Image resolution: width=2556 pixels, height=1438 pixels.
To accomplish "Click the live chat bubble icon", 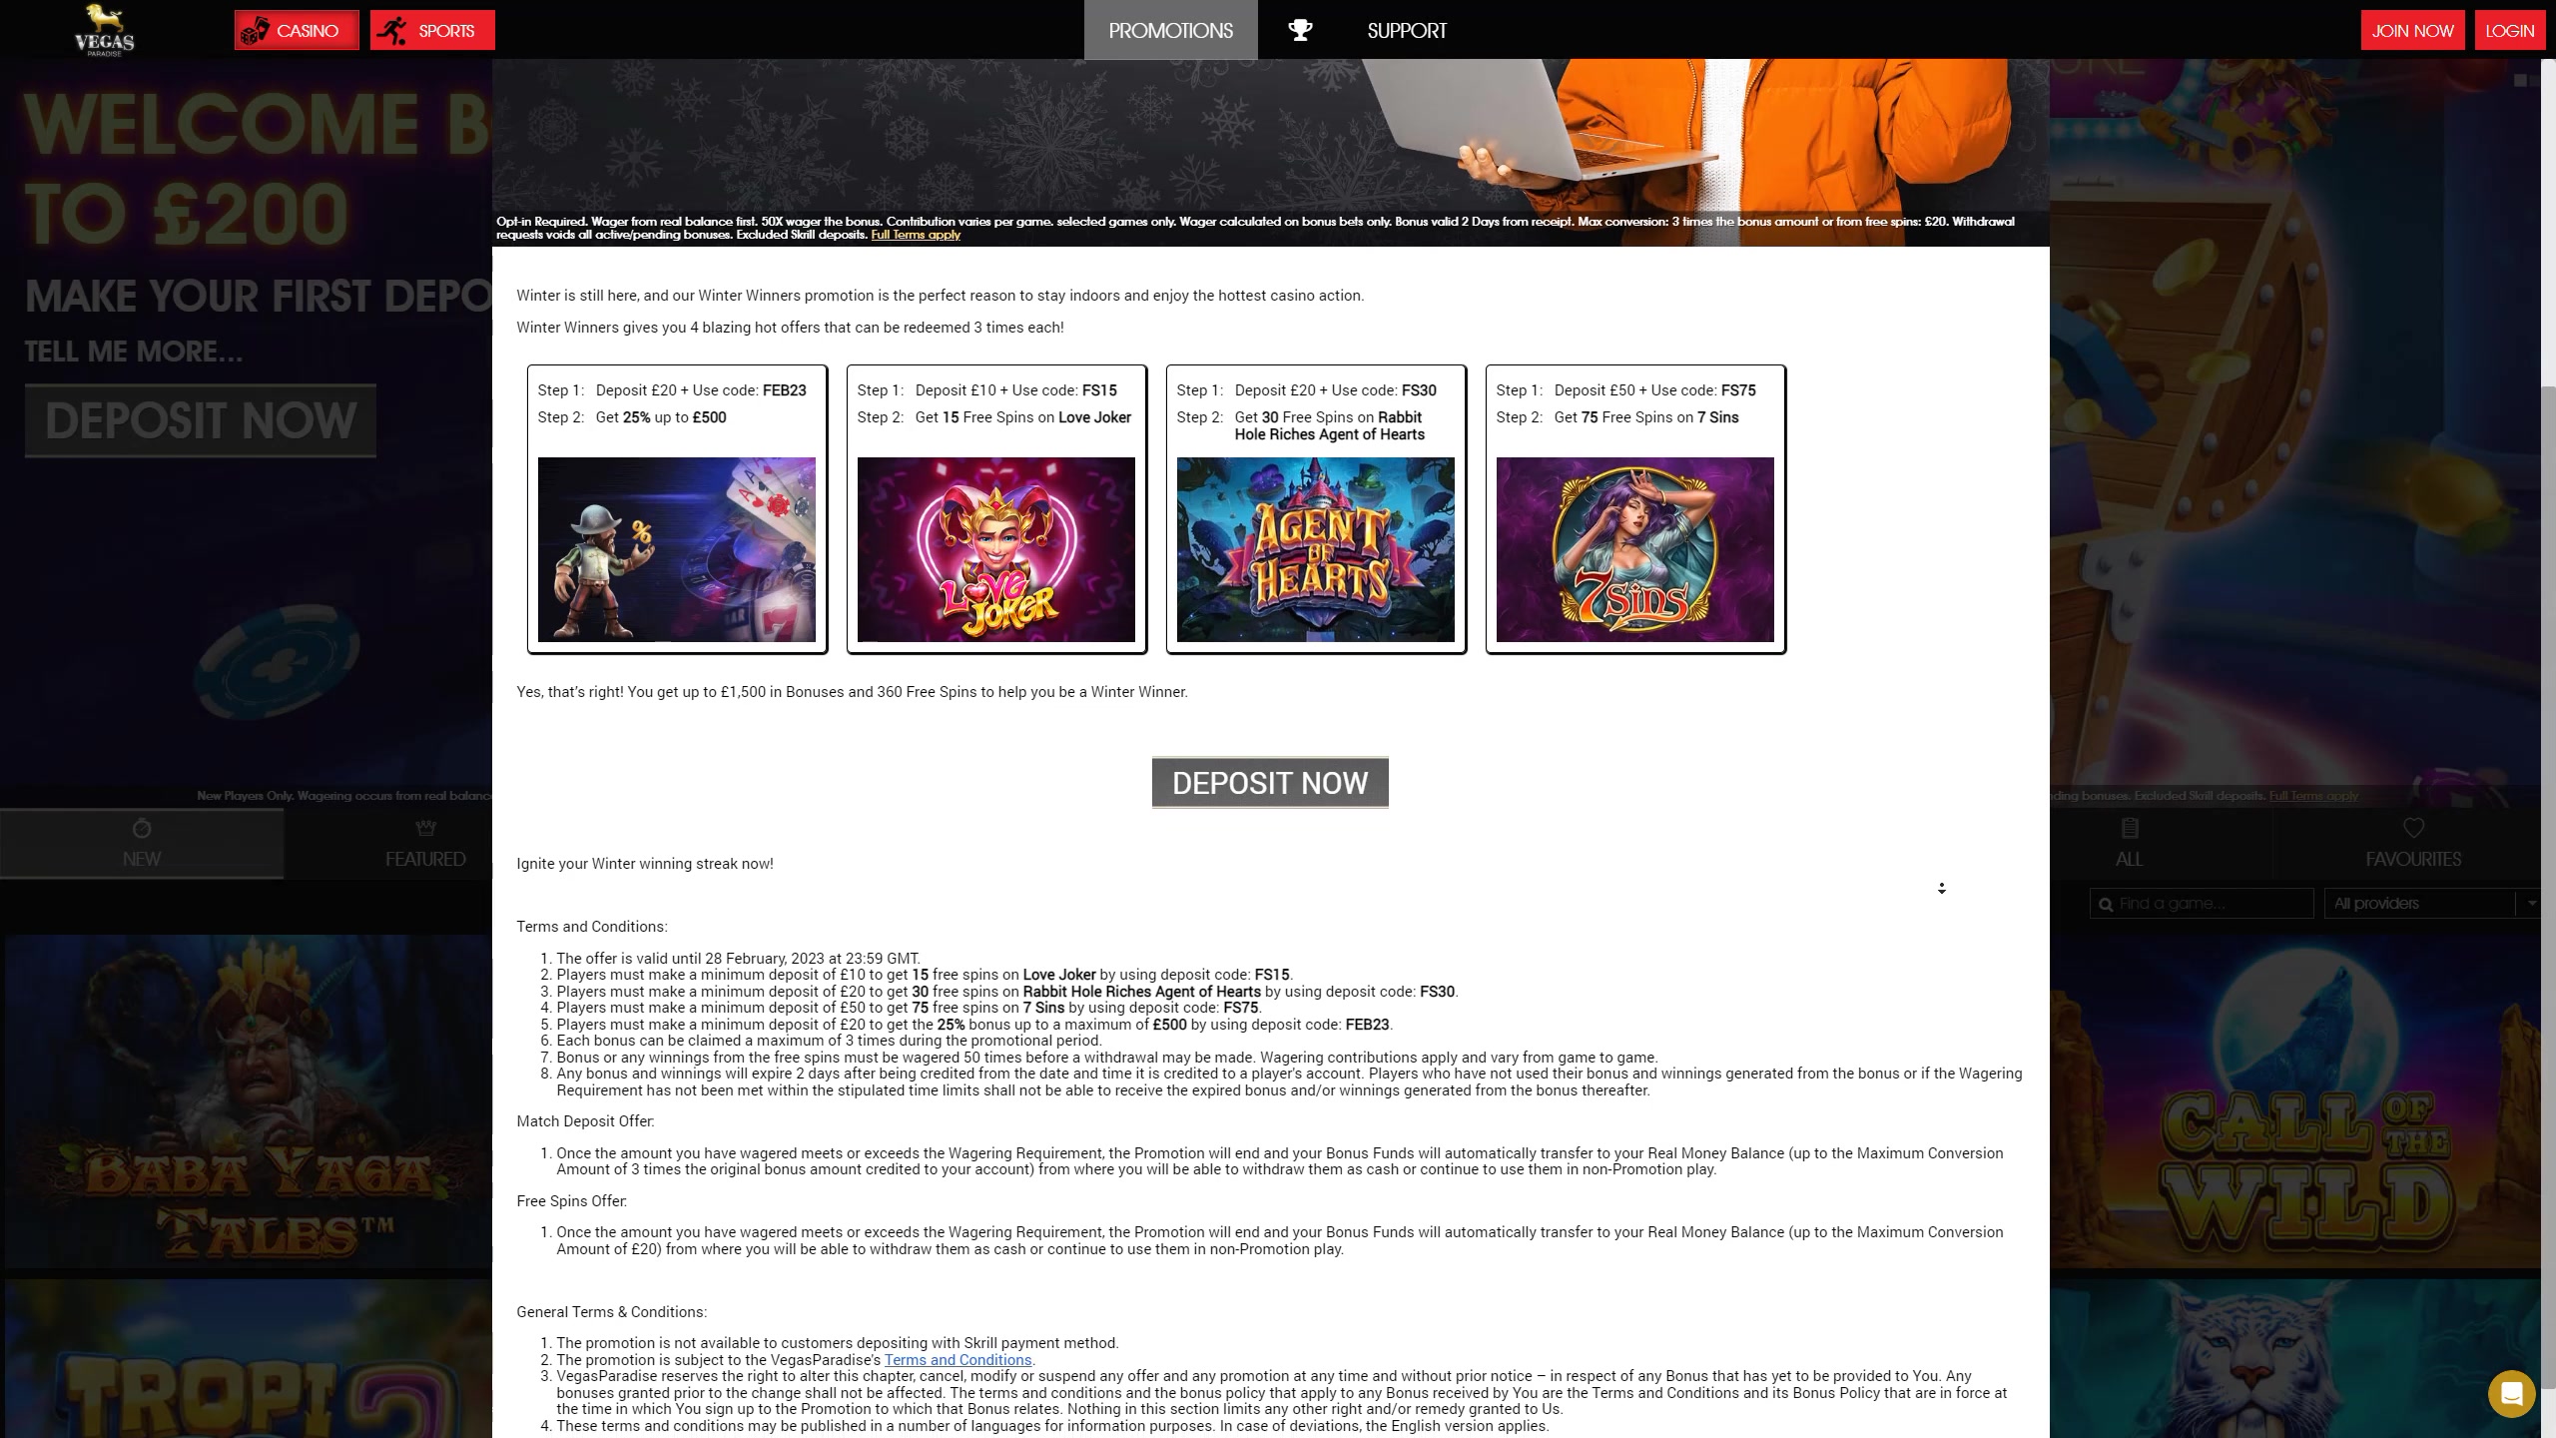I will pos(2511,1393).
